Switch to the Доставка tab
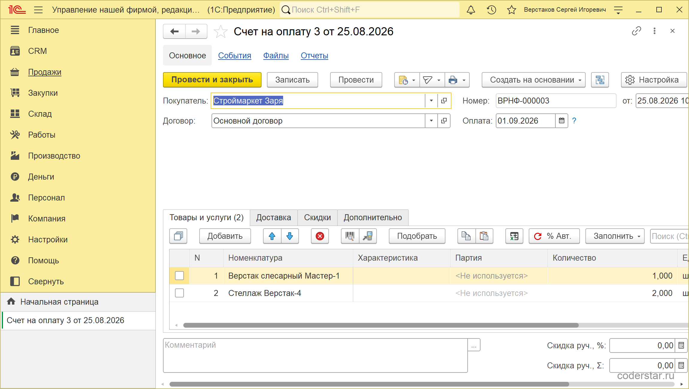This screenshot has height=389, width=689. [x=274, y=218]
